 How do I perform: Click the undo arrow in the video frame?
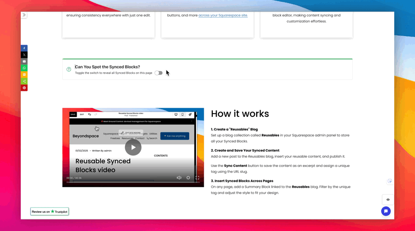click(x=89, y=115)
